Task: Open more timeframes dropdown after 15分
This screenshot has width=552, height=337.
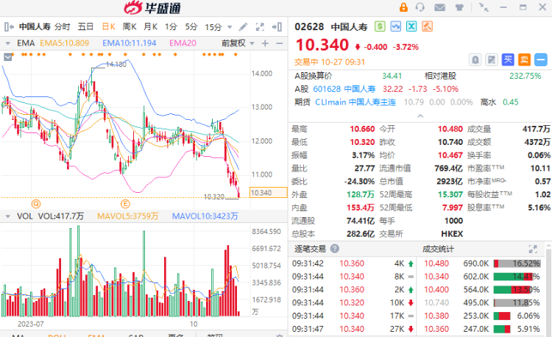Action: pos(230,27)
